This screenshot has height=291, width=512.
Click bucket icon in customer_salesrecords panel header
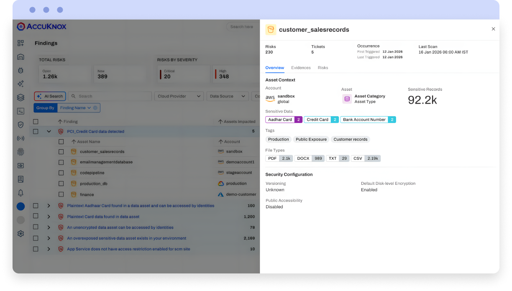click(271, 29)
